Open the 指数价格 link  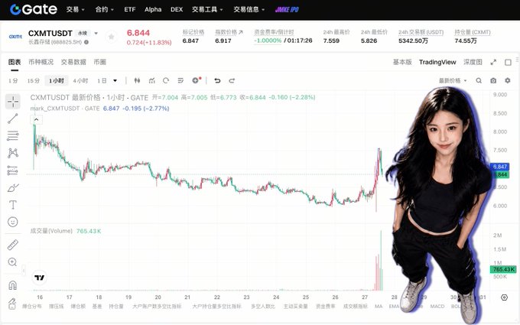point(229,32)
